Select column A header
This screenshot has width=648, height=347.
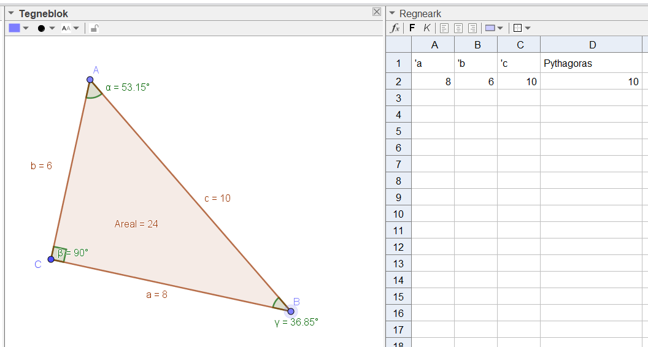pyautogui.click(x=433, y=45)
